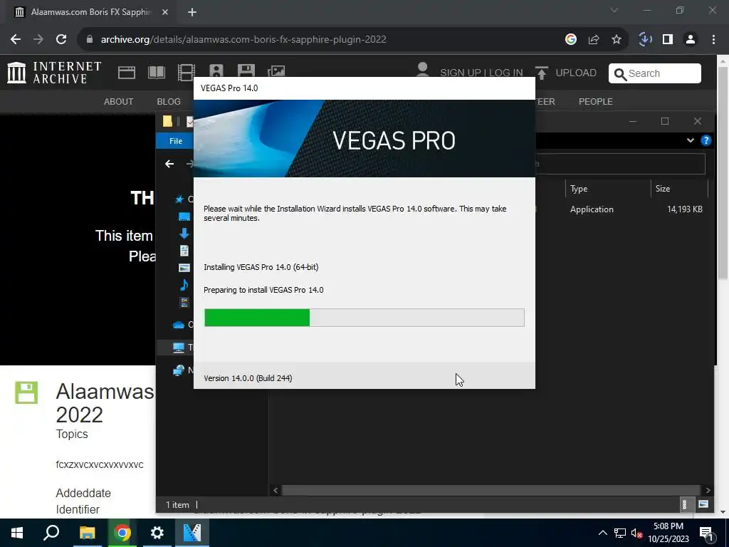Click SIGN UP link on Internet Archive
Viewport: 729px width, 547px height.
click(x=461, y=73)
